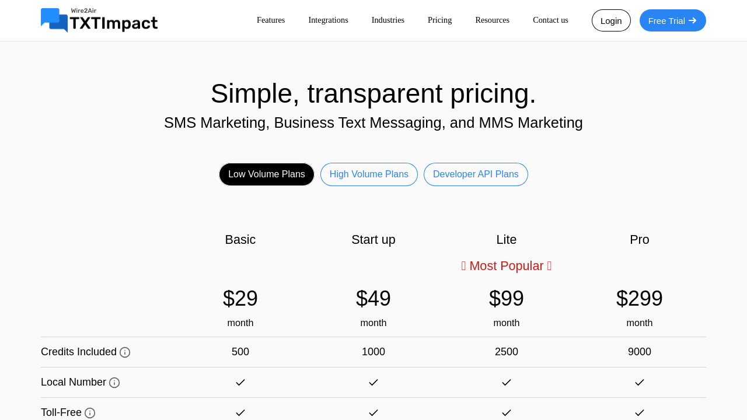The height and width of the screenshot is (420, 747).
Task: Click the Local Number info icon
Action: tap(114, 383)
